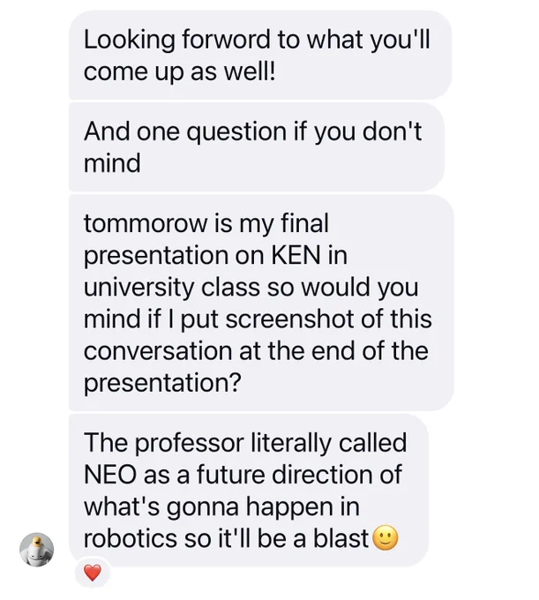The height and width of the screenshot is (600, 539).
Task: Select the 'The professor literally called' bubble
Action: (x=249, y=490)
